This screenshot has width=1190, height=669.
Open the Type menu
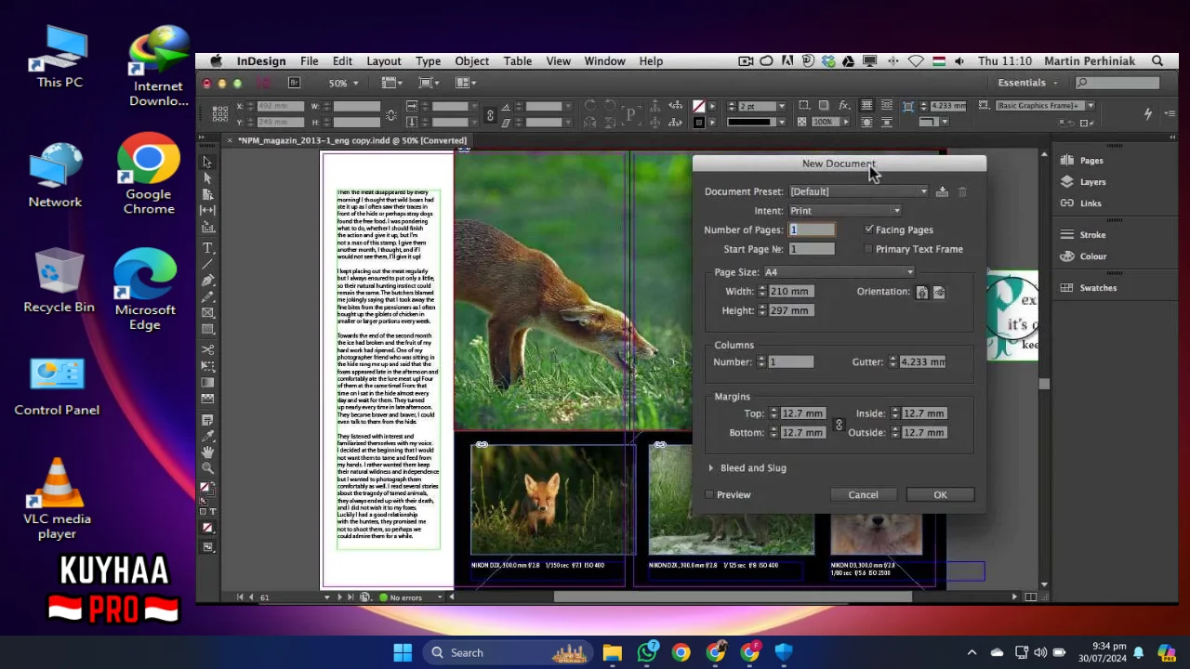(x=428, y=61)
